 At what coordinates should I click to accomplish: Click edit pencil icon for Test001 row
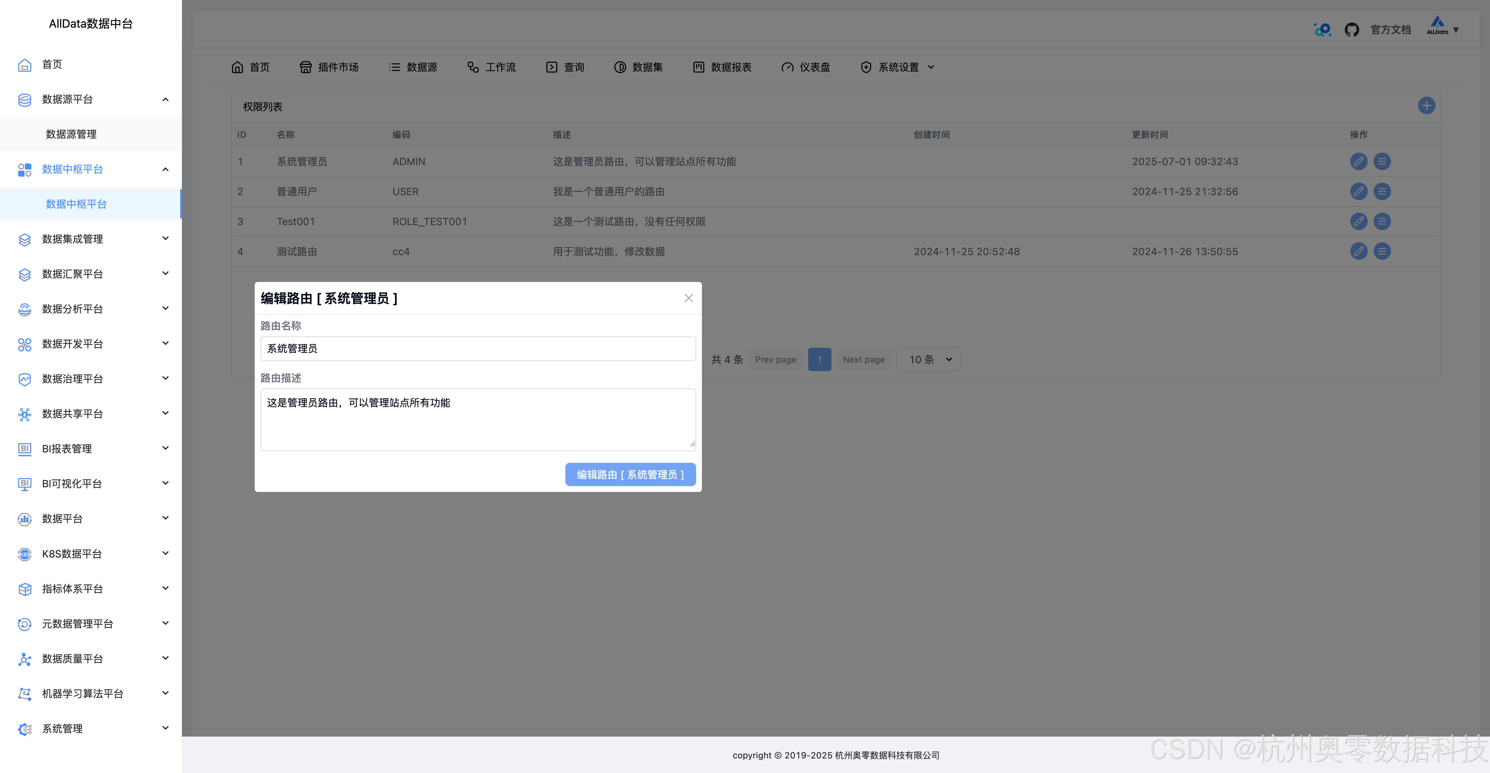coord(1359,222)
